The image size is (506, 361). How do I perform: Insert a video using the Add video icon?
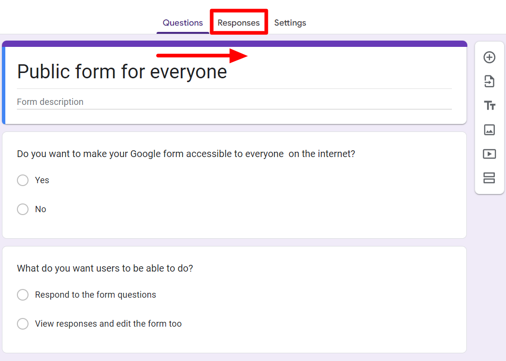point(489,154)
